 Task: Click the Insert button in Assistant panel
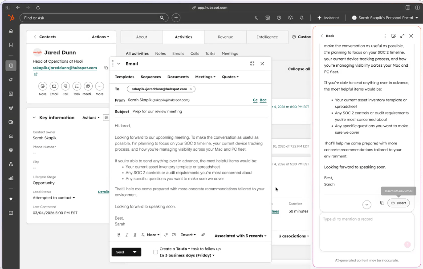pos(398,203)
